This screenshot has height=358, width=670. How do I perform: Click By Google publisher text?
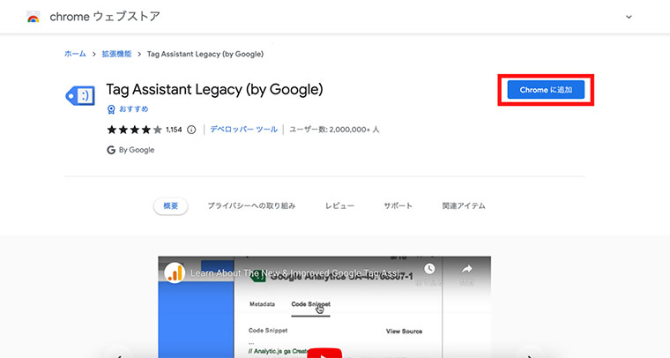(x=137, y=150)
